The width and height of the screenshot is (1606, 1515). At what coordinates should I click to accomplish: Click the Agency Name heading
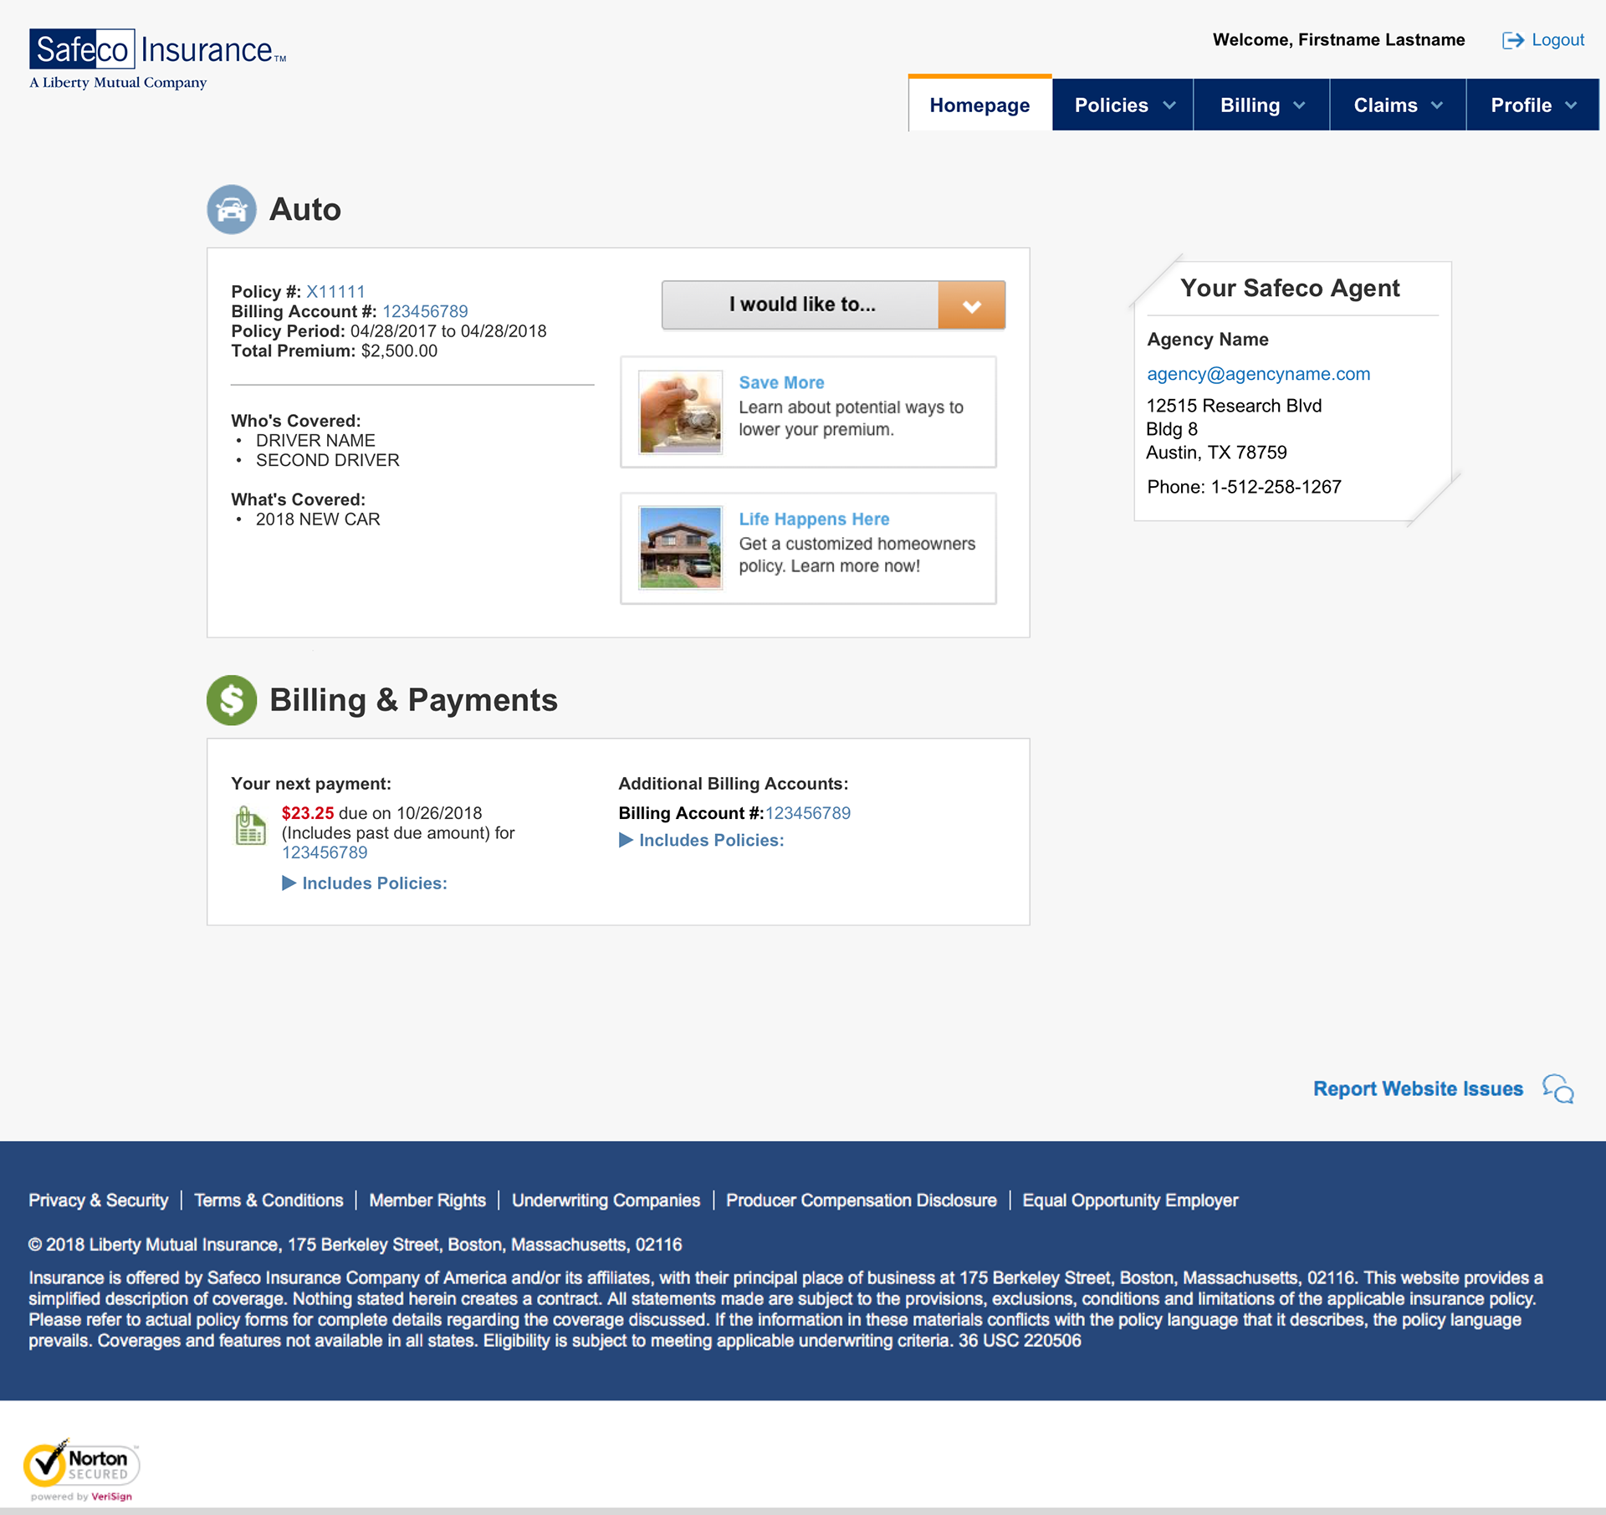coord(1208,340)
